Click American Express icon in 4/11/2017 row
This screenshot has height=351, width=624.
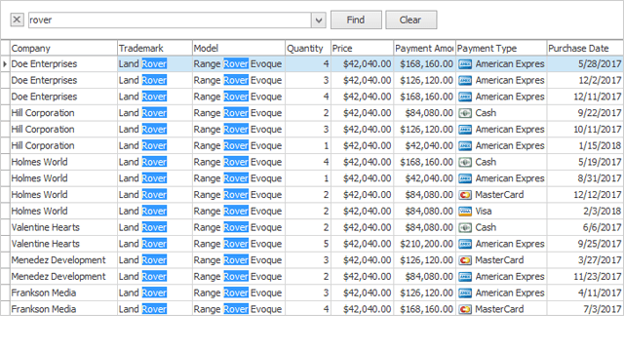[465, 292]
